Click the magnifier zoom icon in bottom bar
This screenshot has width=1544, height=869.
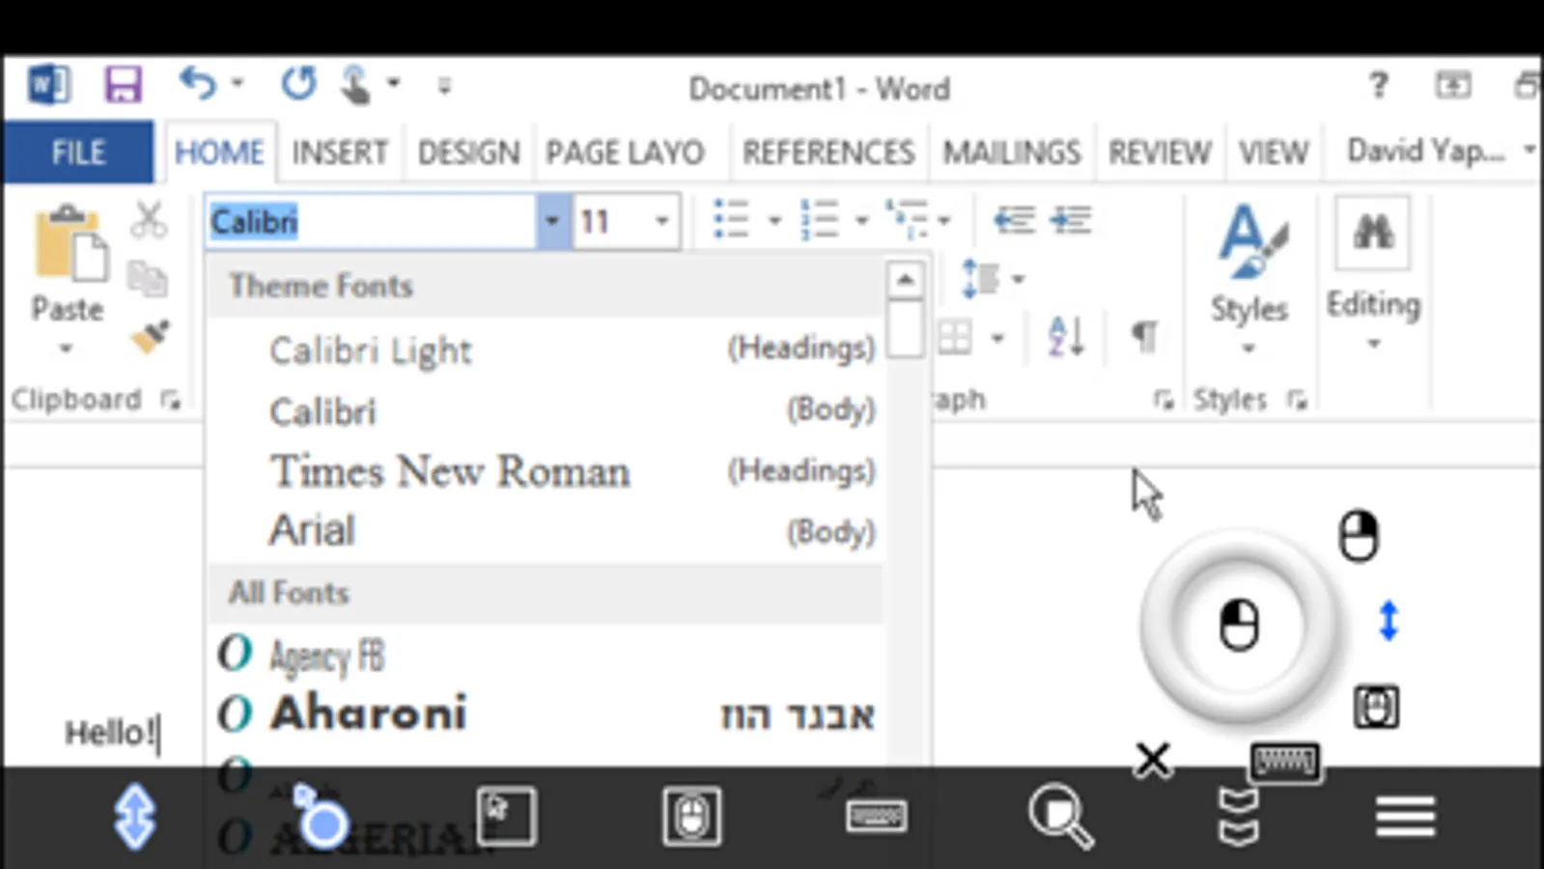coord(1060,817)
